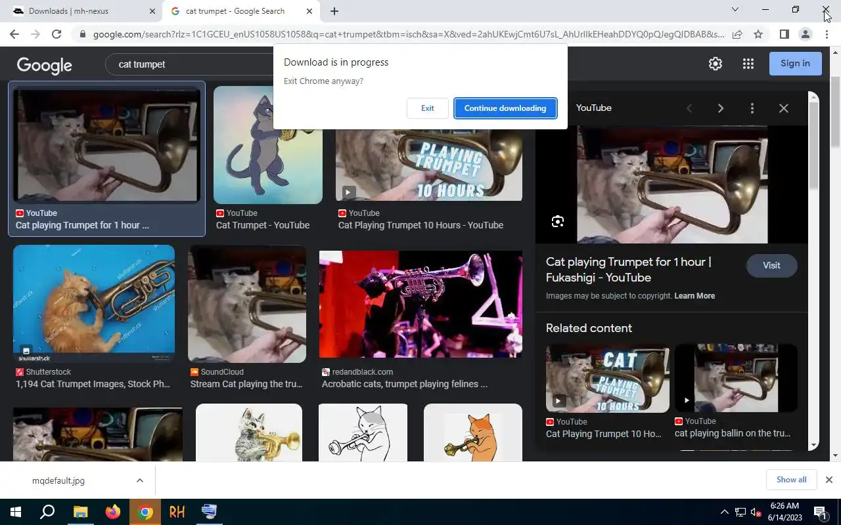Reload the current page
Screen dimensions: 841x525
point(57,34)
